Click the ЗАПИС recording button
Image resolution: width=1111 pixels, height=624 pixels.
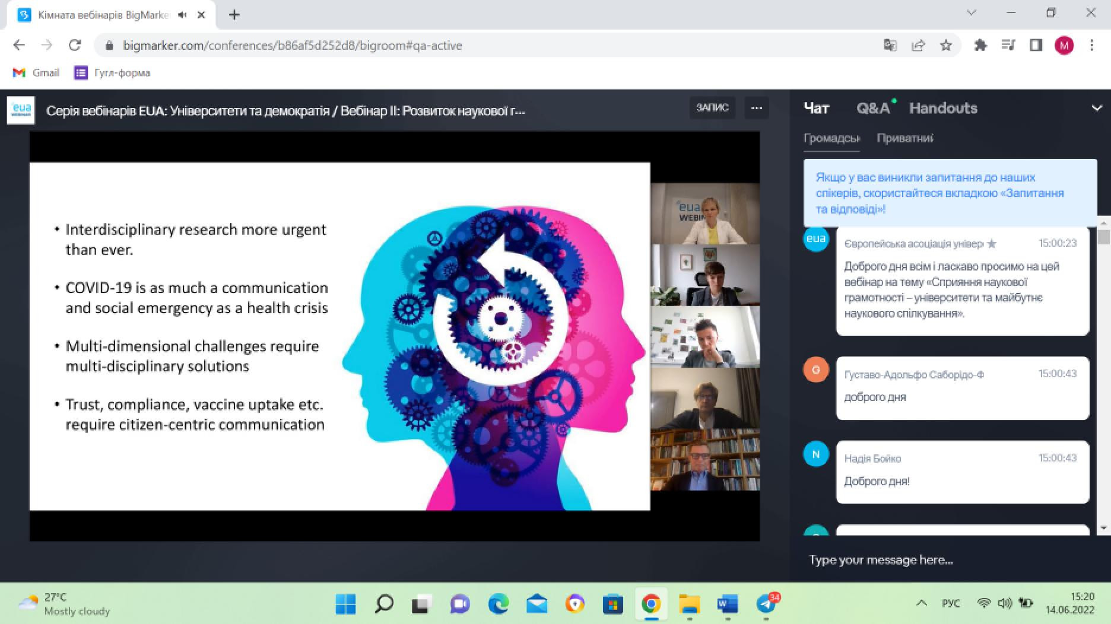coord(712,107)
